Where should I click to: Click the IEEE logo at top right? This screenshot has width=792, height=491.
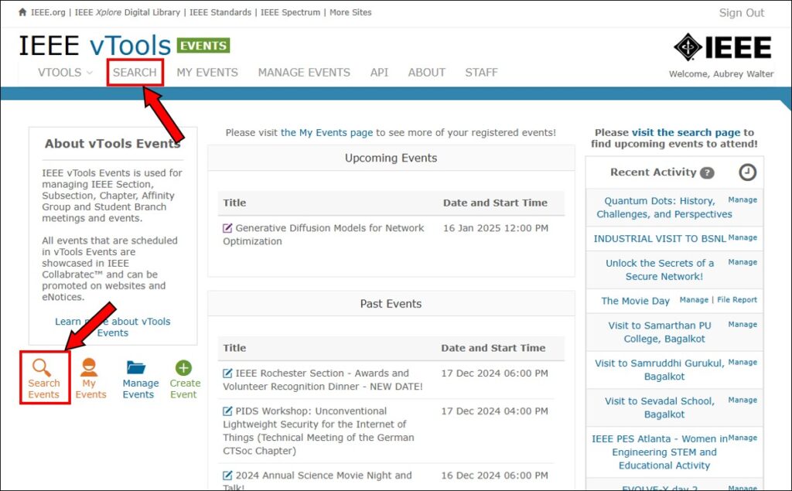tap(723, 47)
